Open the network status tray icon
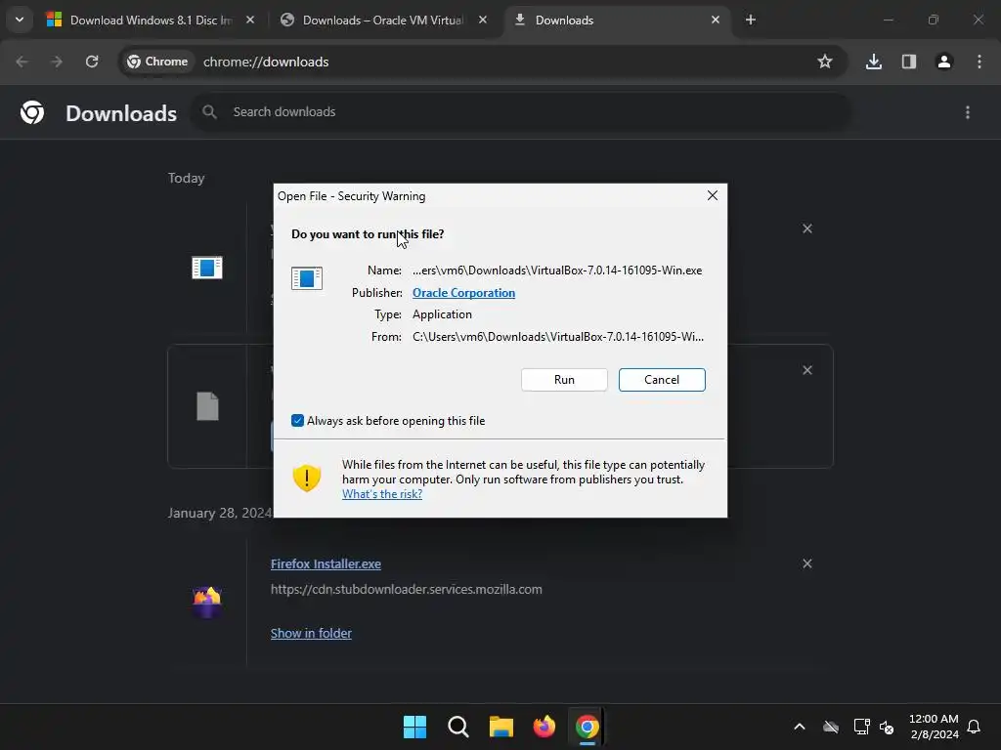This screenshot has height=750, width=1001. (861, 727)
